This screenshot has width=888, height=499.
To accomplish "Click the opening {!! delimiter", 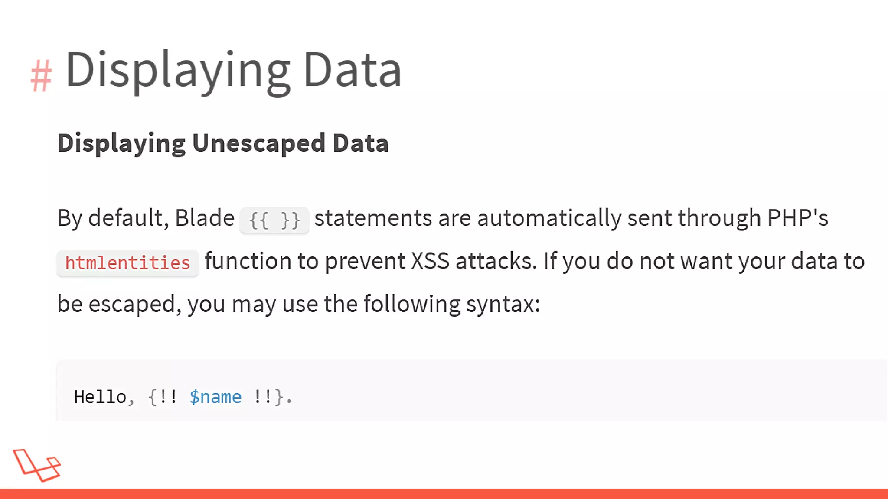I will pos(163,397).
